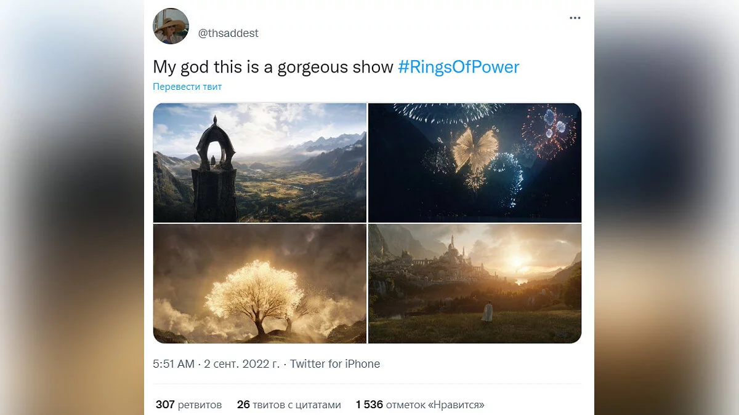
Task: Click the 5:51 AM timestamp
Action: (174, 364)
